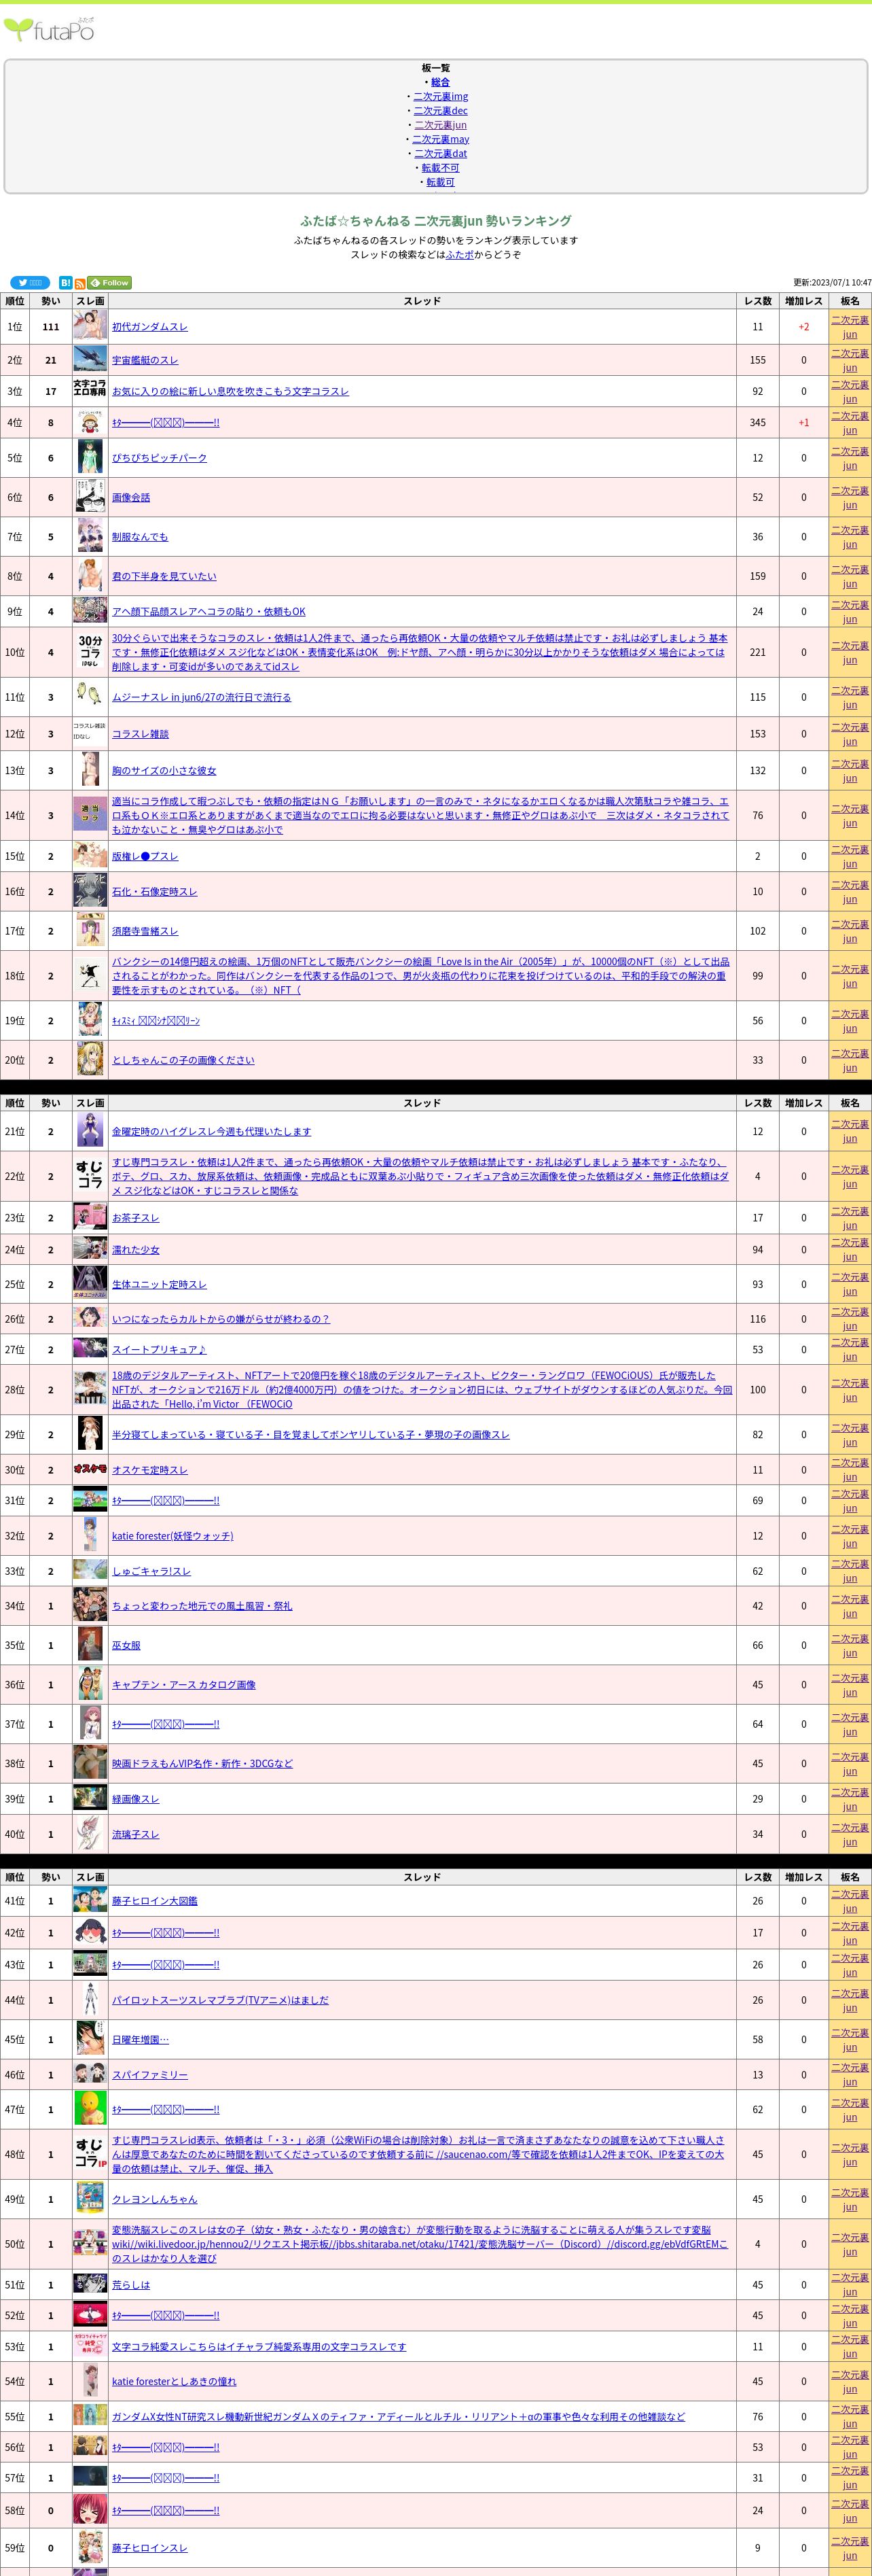Open thread オスケモ定時スレ

(x=150, y=1470)
